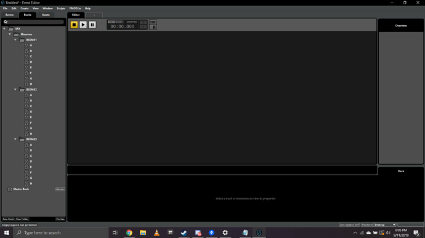The image size is (425, 238).
Task: Click the bank icon A under BIOME3
Action: pyautogui.click(x=26, y=145)
